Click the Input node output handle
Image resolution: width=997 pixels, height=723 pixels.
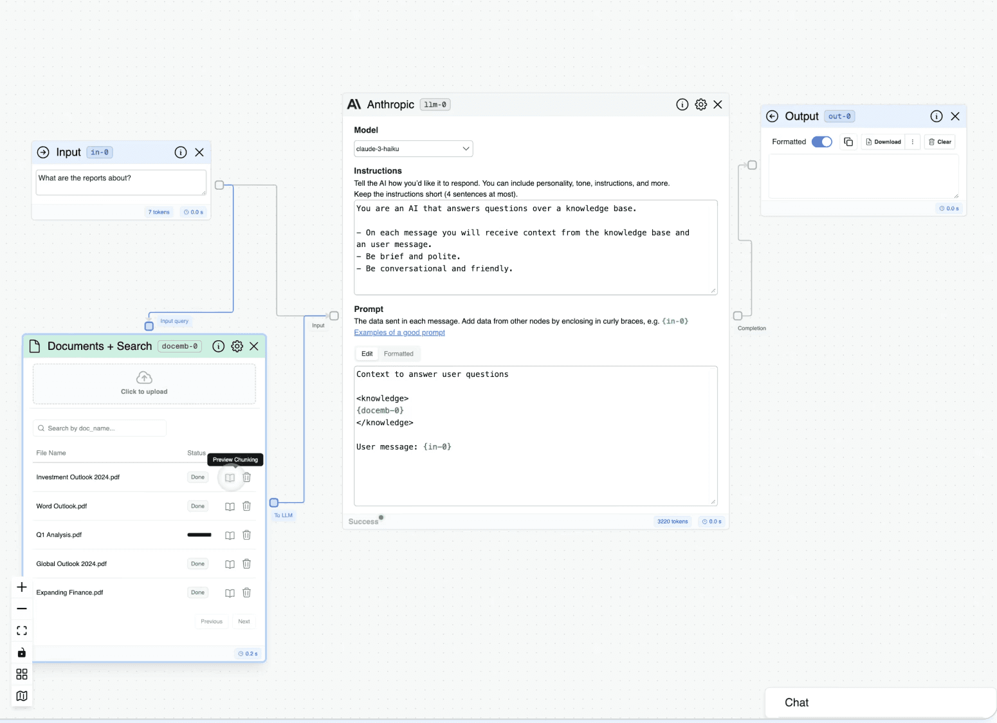click(219, 185)
